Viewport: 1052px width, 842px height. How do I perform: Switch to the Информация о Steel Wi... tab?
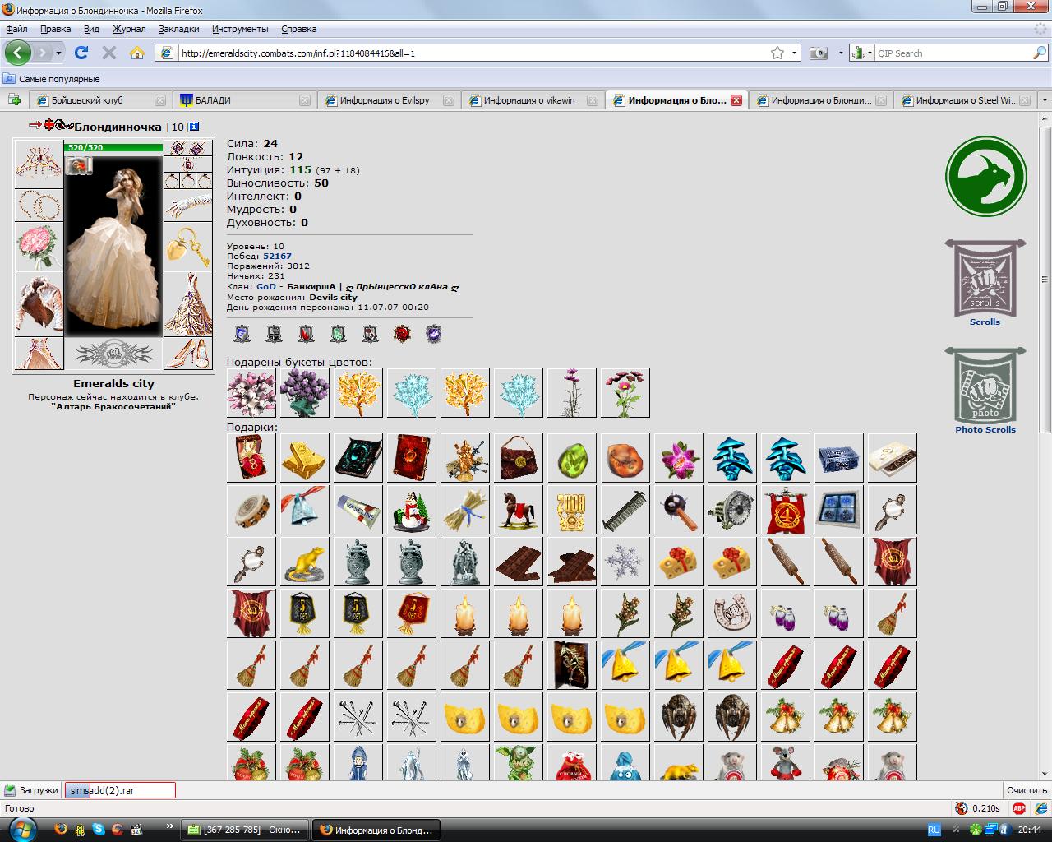[963, 100]
